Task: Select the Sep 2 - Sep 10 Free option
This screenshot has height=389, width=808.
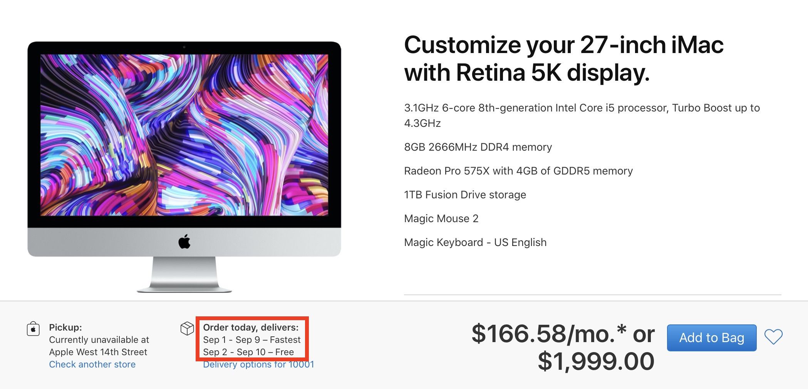Action: tap(248, 352)
